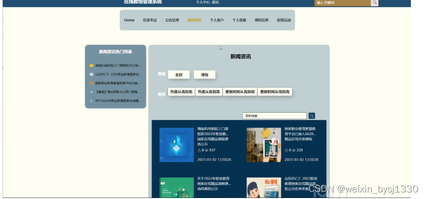Open hot list item 国家职业教育智慧教育平台已接...
Image resolution: width=426 pixels, height=199 pixels.
pyautogui.click(x=118, y=83)
